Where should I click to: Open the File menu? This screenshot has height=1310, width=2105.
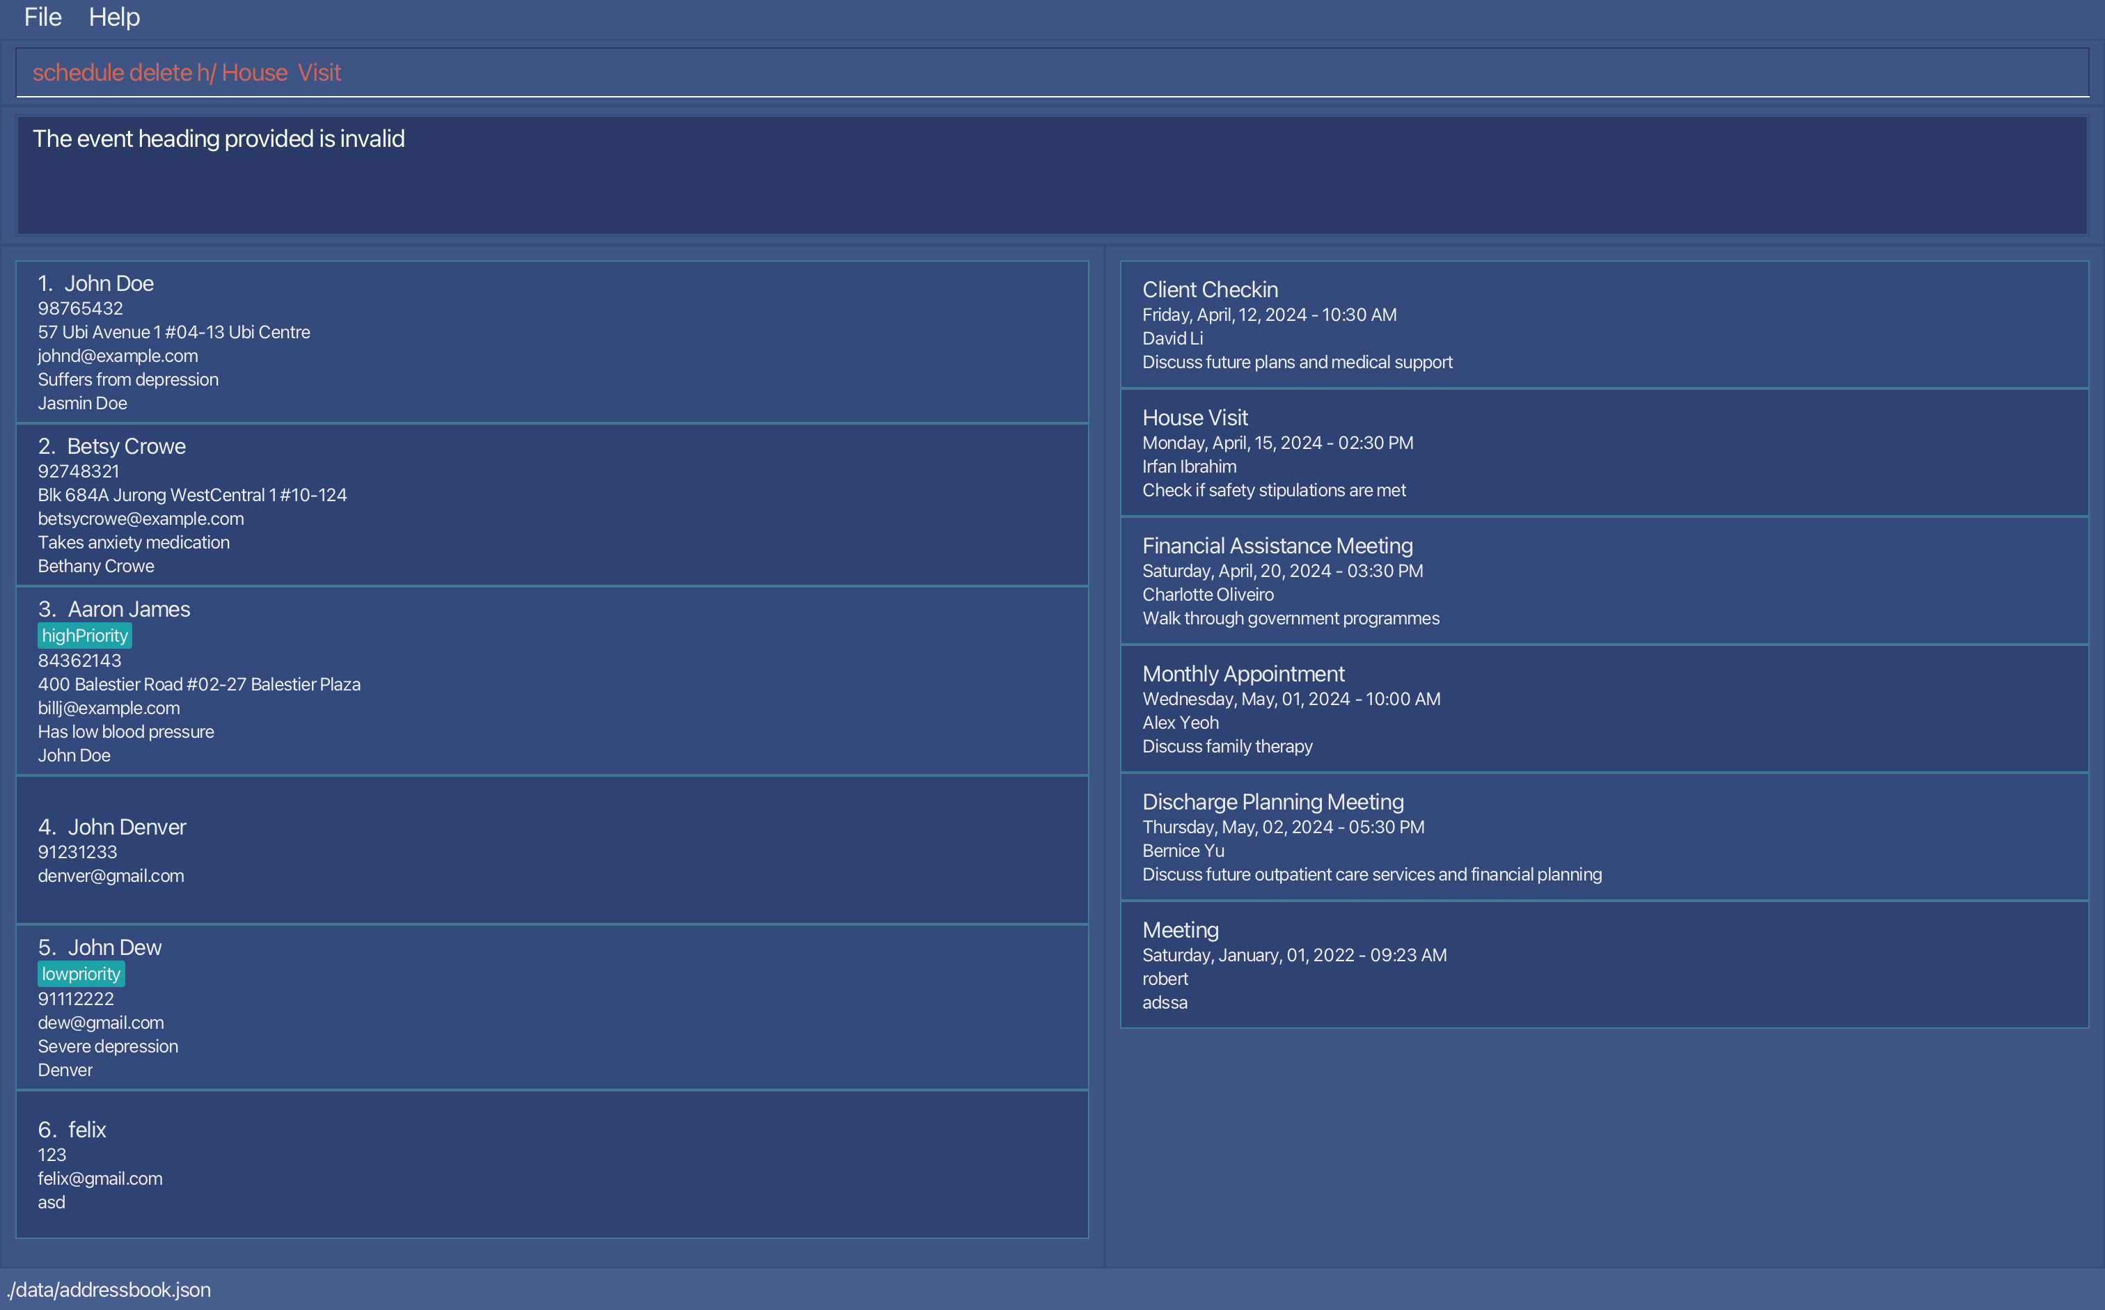[42, 17]
